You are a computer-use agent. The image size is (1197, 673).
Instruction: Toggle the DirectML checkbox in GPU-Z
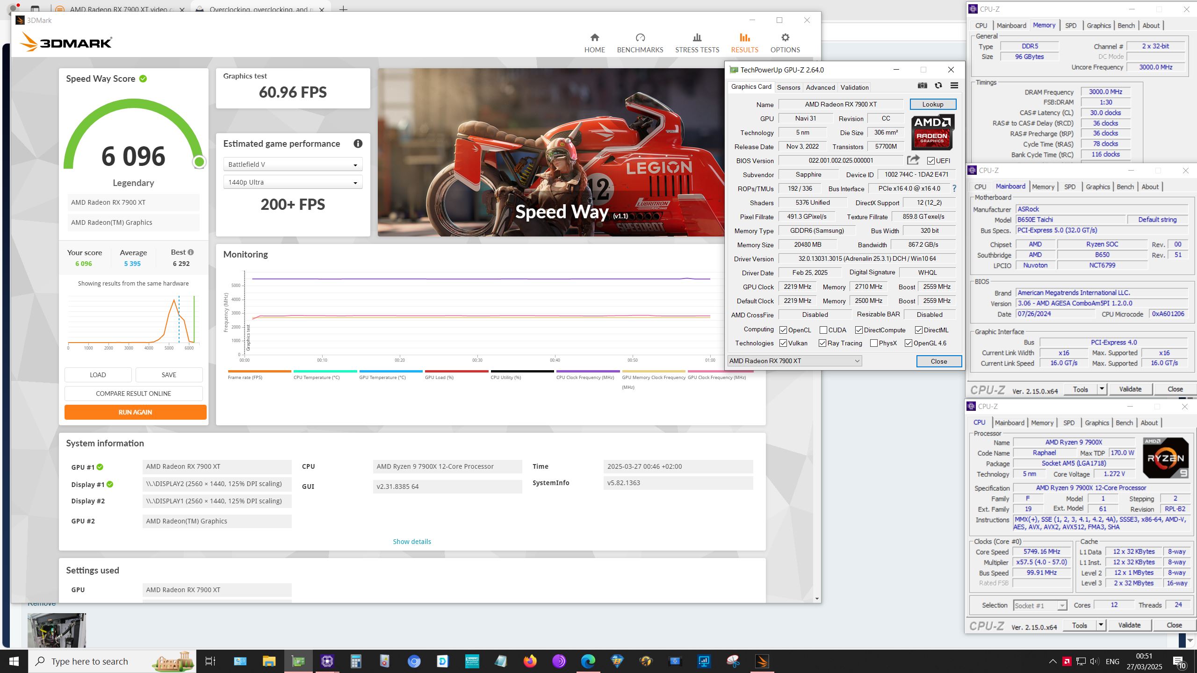coord(919,330)
